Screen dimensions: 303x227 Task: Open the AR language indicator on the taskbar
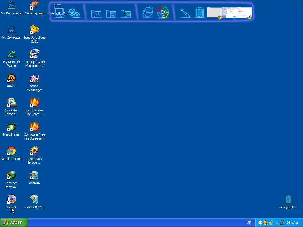point(249,223)
